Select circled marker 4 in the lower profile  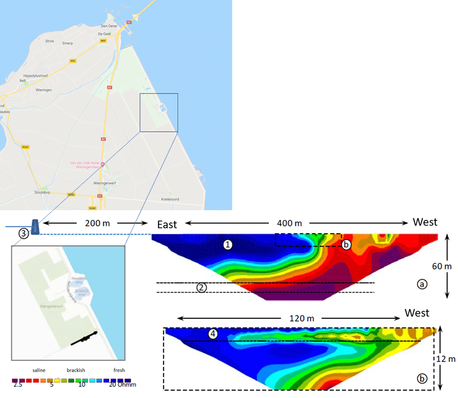212,334
